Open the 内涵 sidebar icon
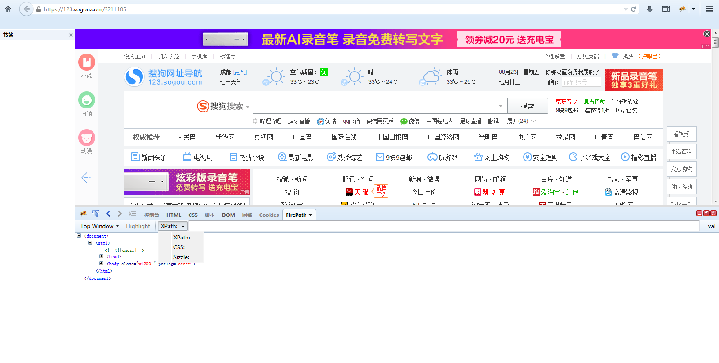Viewport: 719px width, 363px height. pyautogui.click(x=87, y=100)
